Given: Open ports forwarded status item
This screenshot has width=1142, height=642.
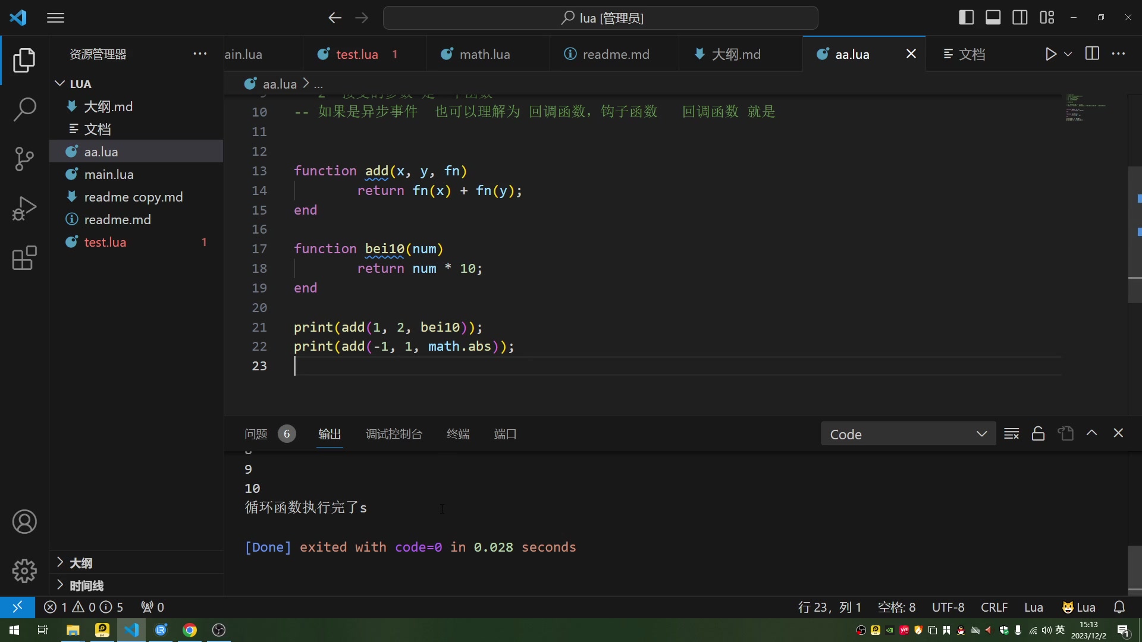Looking at the screenshot, I should (x=152, y=607).
